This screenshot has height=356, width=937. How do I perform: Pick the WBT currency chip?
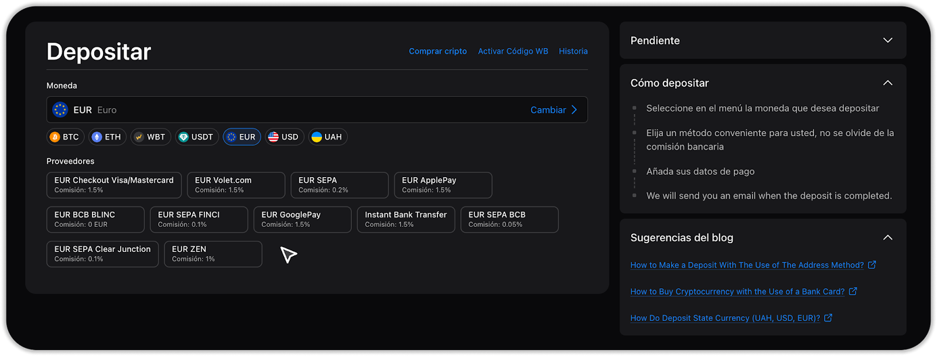[x=151, y=137]
